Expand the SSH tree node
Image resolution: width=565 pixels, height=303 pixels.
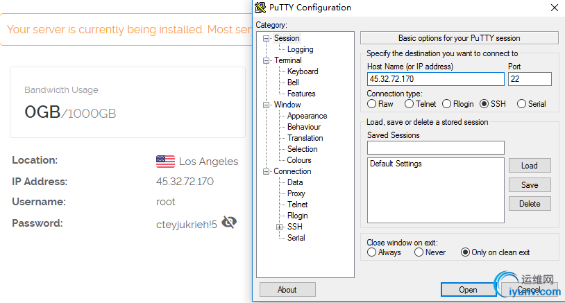[x=279, y=227]
